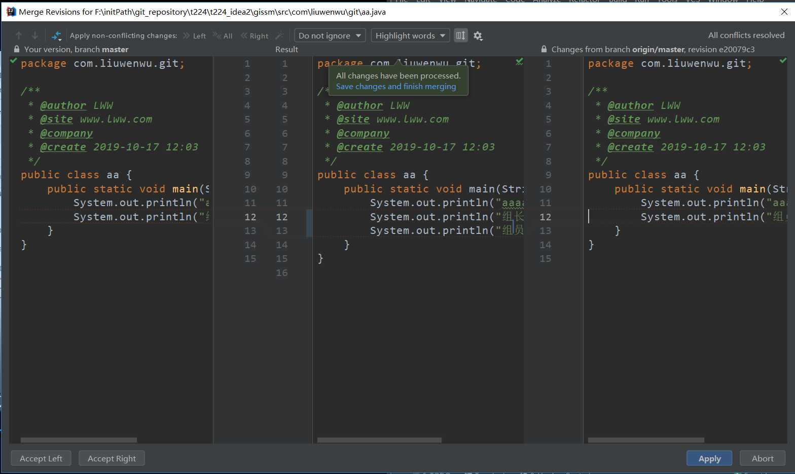Click '@site' tag in the left pane
Screen dimensions: 795x474
[56, 120]
